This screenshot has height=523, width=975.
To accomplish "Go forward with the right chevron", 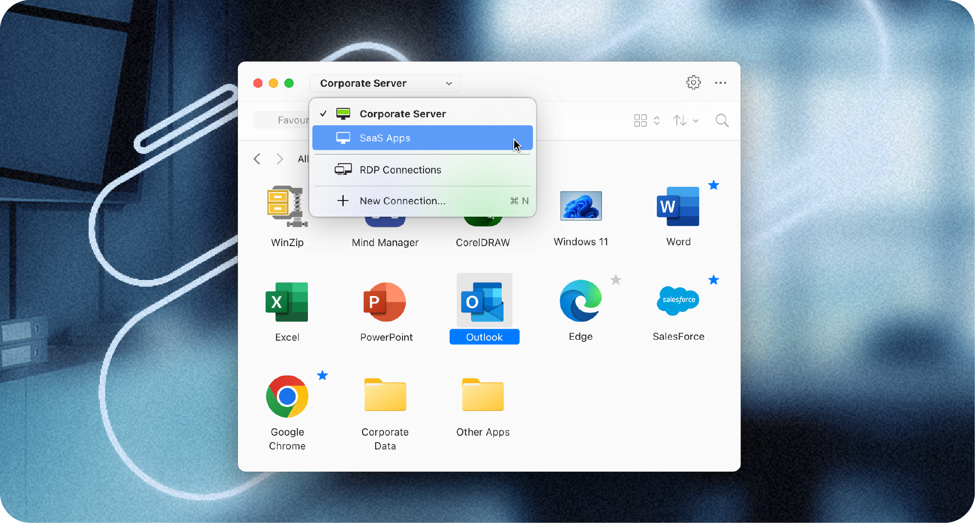I will tap(280, 159).
